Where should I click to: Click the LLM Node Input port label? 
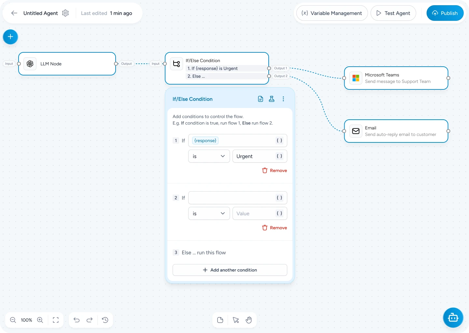tap(9, 64)
